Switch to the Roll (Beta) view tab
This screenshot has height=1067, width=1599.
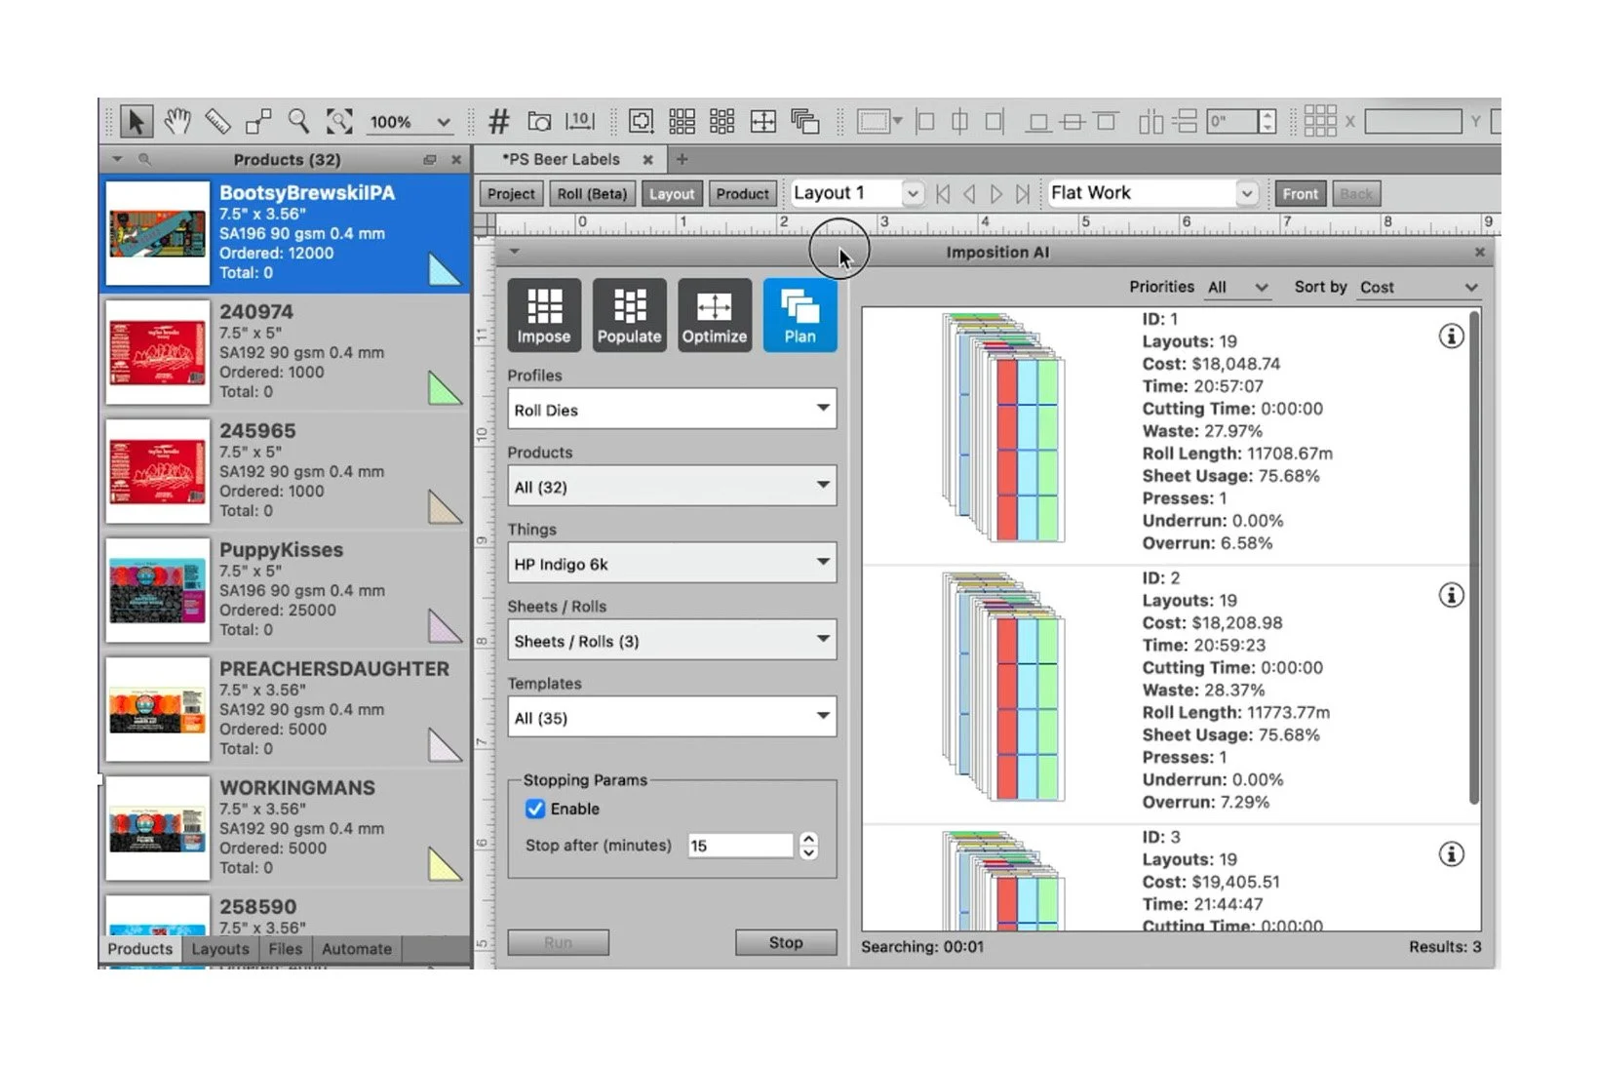tap(592, 194)
